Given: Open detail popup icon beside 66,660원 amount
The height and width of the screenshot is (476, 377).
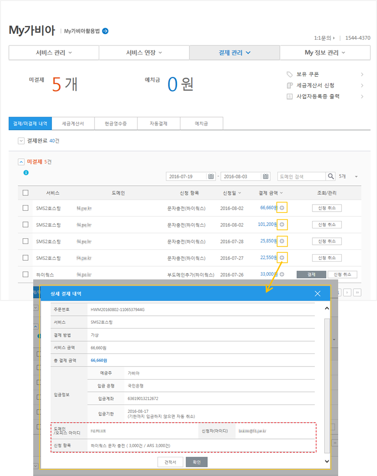Looking at the screenshot, I should [283, 207].
